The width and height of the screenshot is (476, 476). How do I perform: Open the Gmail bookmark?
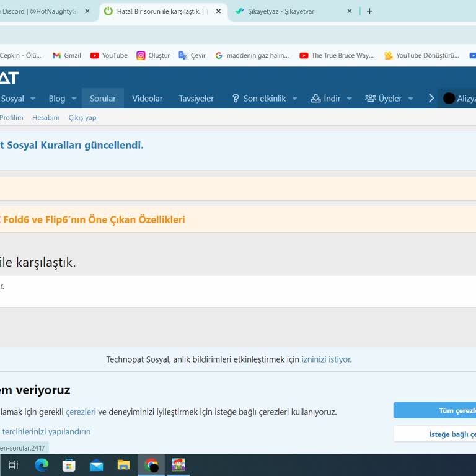pyautogui.click(x=67, y=56)
